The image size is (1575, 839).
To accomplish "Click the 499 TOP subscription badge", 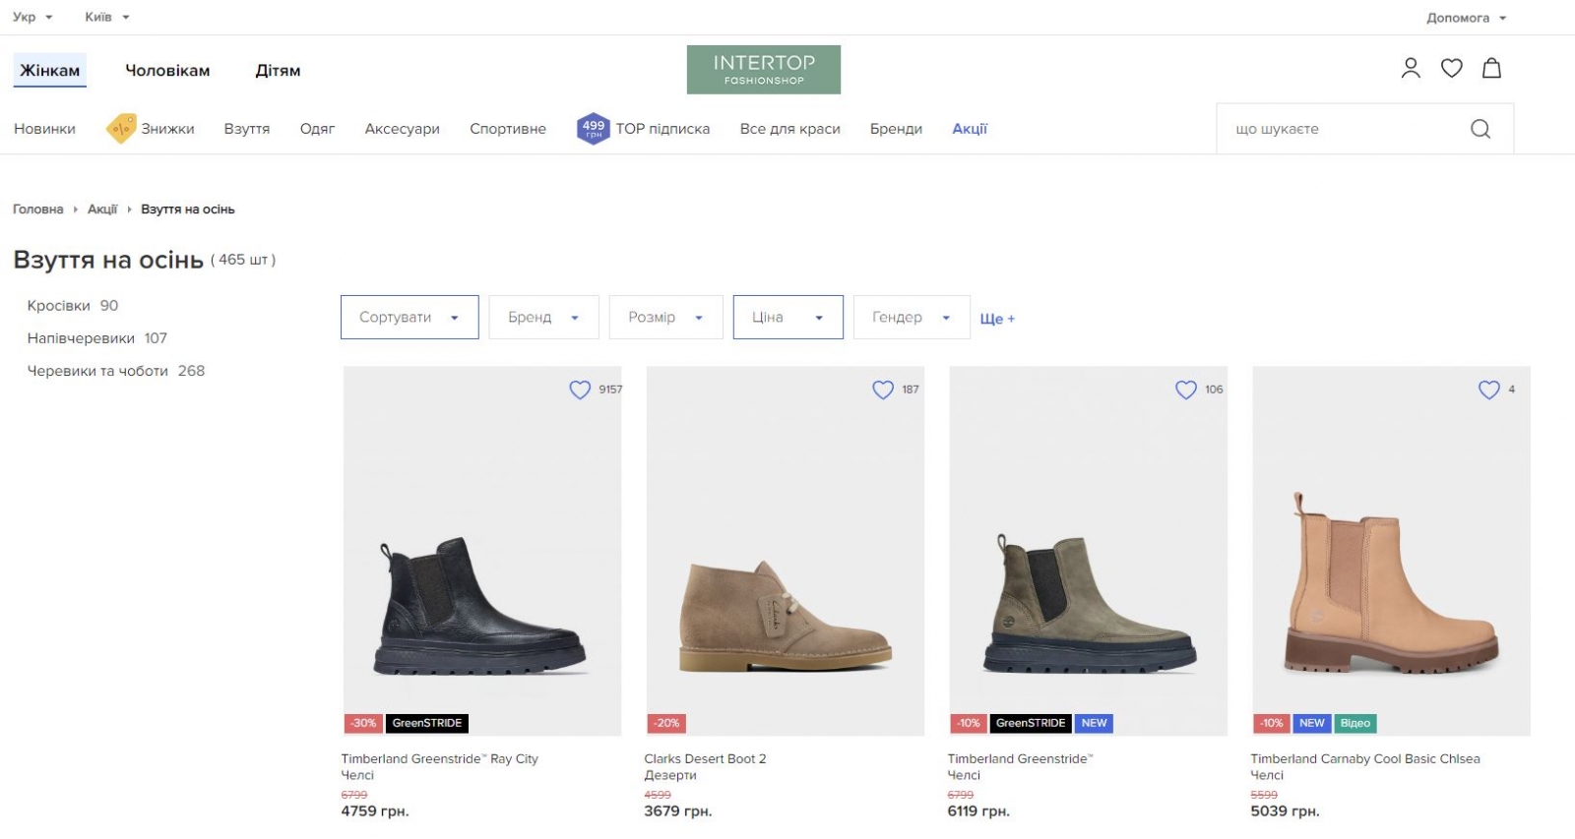I will pyautogui.click(x=593, y=129).
